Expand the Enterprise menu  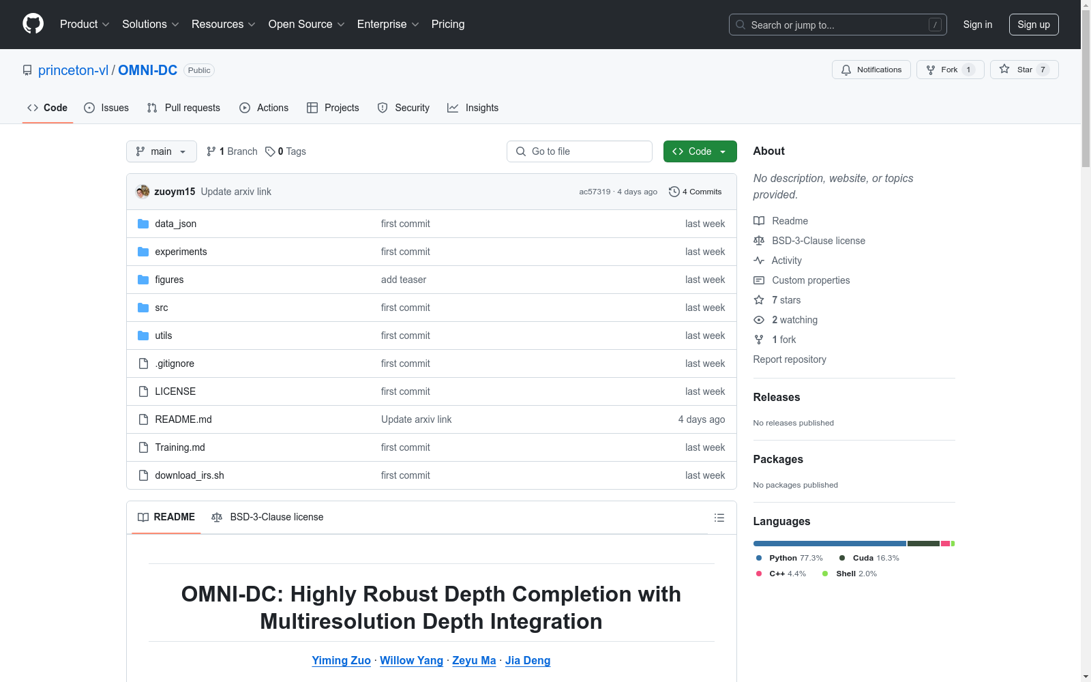tap(388, 24)
